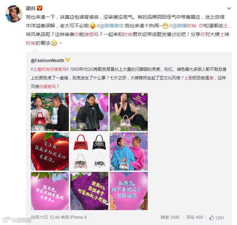This screenshot has height=225, width=237.
Task: Open the blue and pink fleece couple photo
Action: pos(129,152)
